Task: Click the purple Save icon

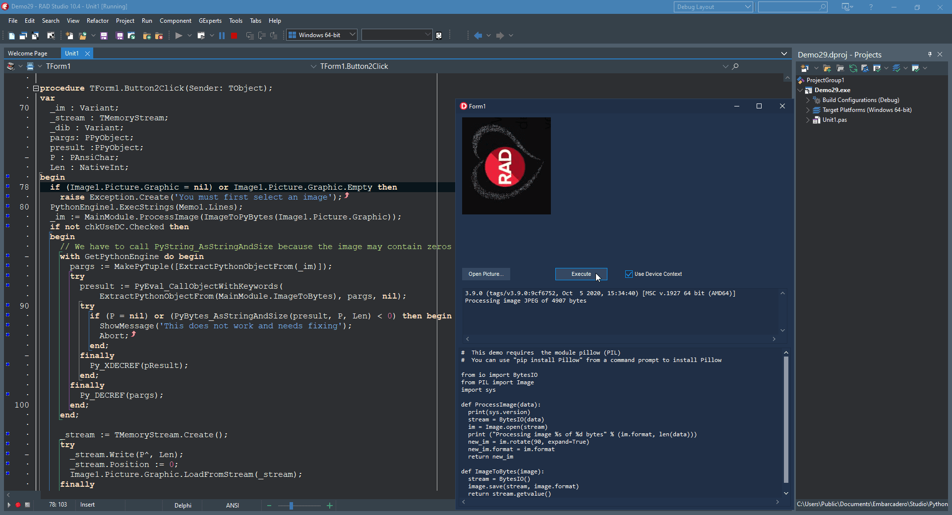Action: tap(104, 36)
